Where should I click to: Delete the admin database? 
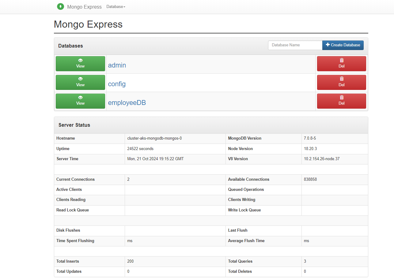point(341,64)
